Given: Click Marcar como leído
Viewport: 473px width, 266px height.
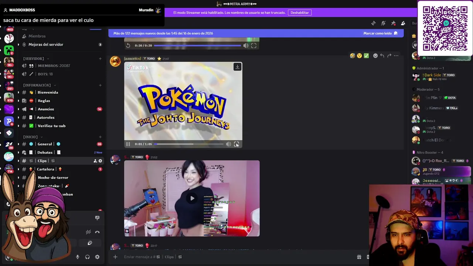Looking at the screenshot, I should 380,33.
